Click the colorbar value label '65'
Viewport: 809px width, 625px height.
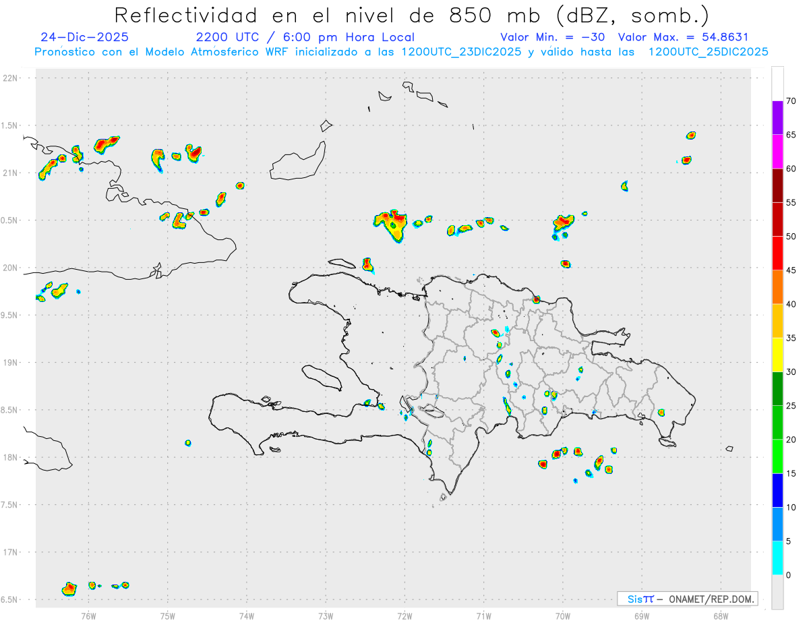791,135
